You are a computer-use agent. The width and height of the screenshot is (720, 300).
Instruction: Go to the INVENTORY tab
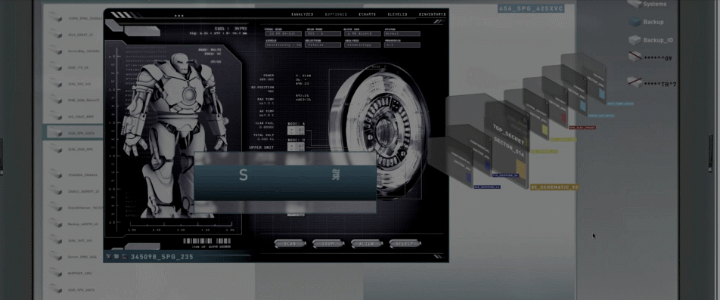(x=432, y=14)
